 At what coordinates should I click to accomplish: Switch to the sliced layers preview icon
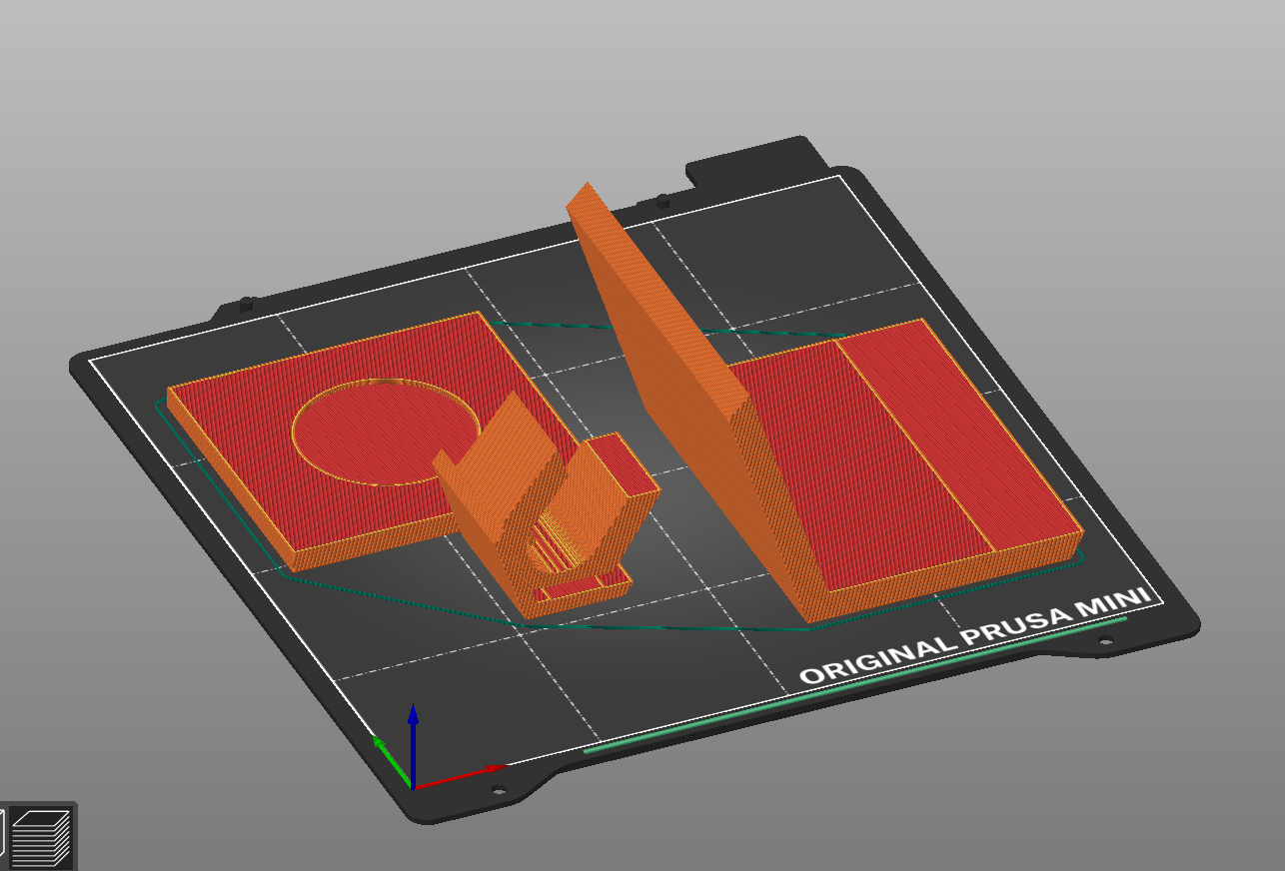tap(41, 837)
